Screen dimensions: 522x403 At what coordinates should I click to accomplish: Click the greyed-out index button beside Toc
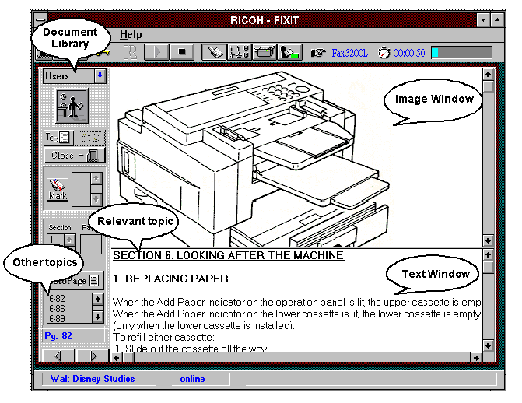click(x=91, y=137)
